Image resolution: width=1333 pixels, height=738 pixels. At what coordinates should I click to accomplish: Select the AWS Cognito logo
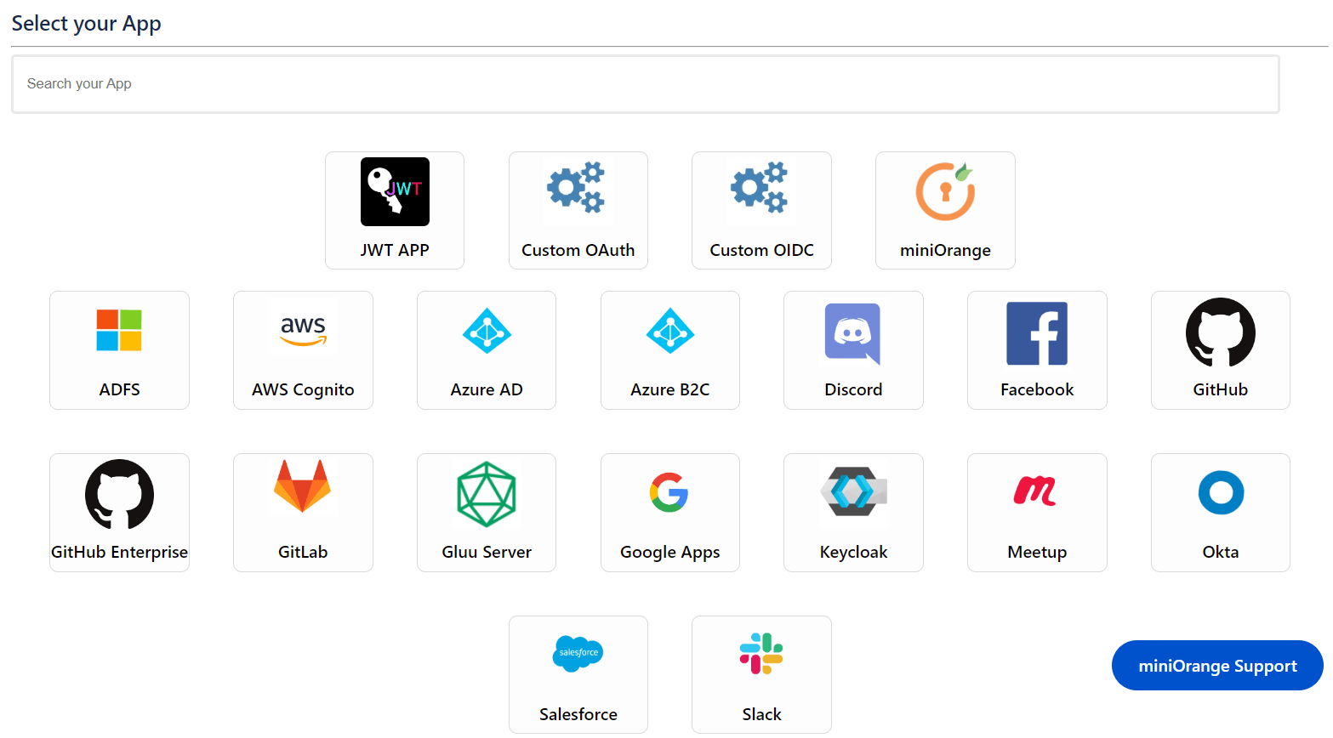tap(303, 331)
